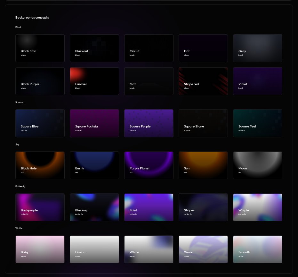Select the Purple Planet background
Viewport: 298px width, 277px height.
(149, 165)
